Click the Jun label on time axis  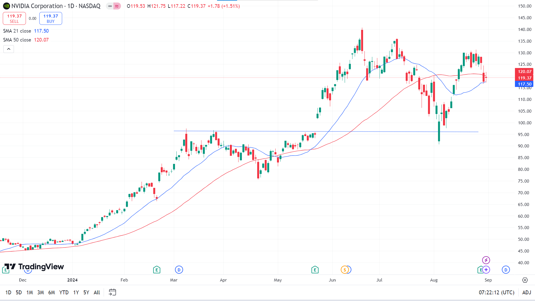coord(332,280)
